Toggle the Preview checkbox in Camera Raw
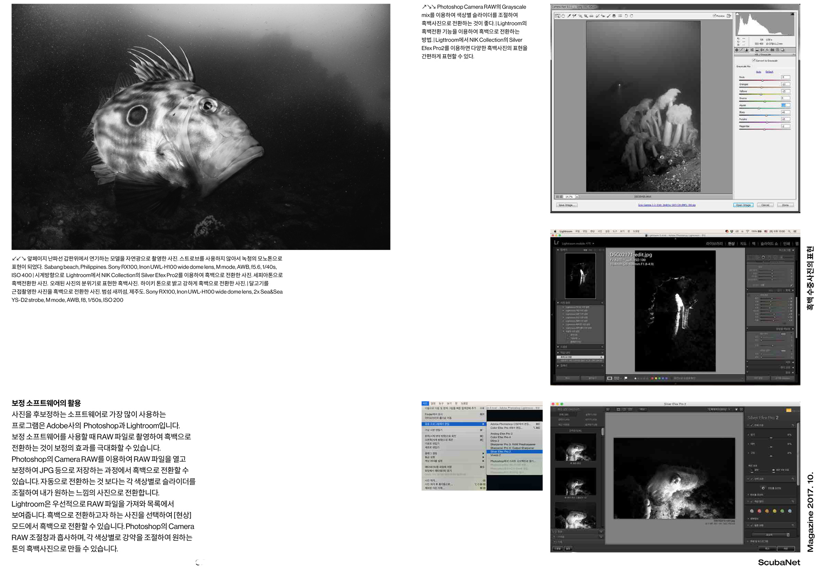816x568 pixels. pos(714,16)
